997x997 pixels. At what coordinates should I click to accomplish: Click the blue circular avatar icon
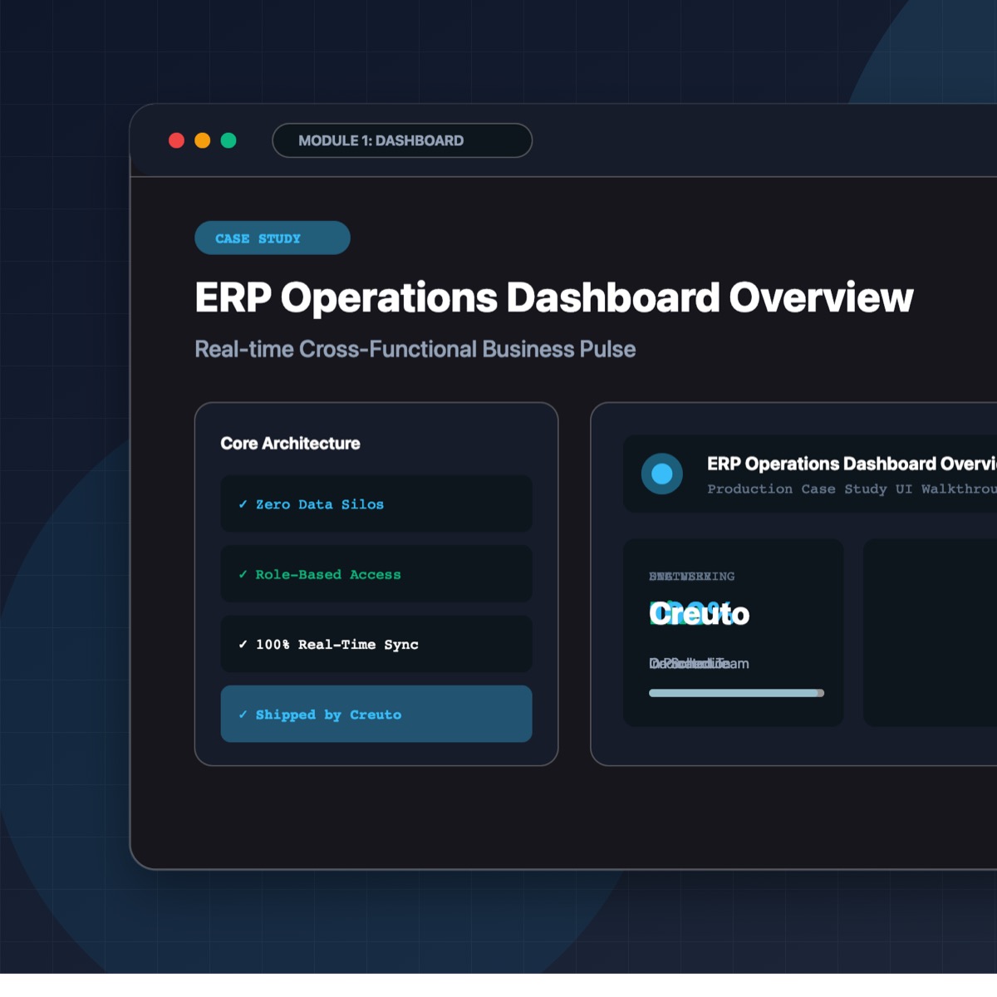662,474
